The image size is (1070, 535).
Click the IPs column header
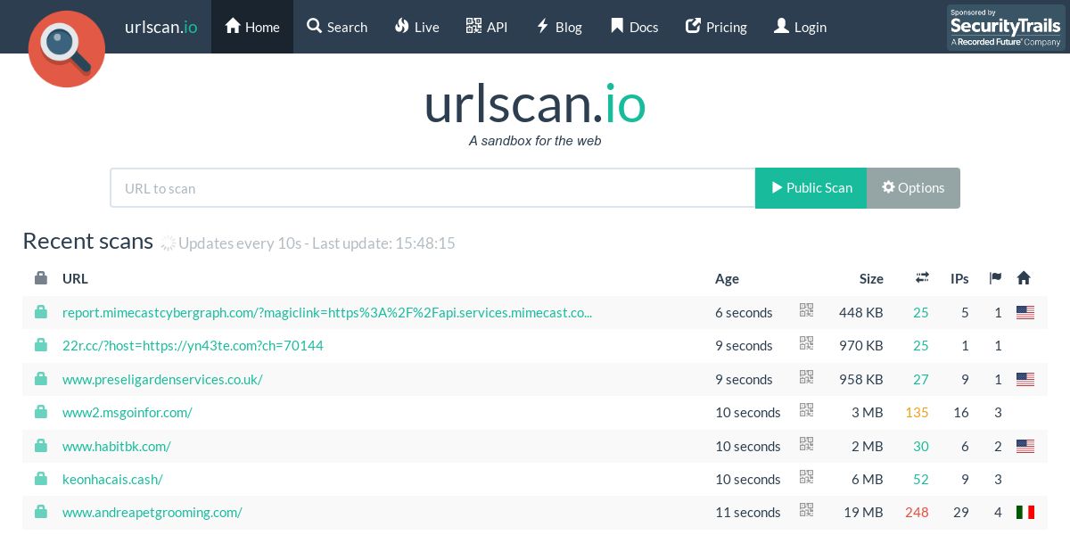pos(959,278)
